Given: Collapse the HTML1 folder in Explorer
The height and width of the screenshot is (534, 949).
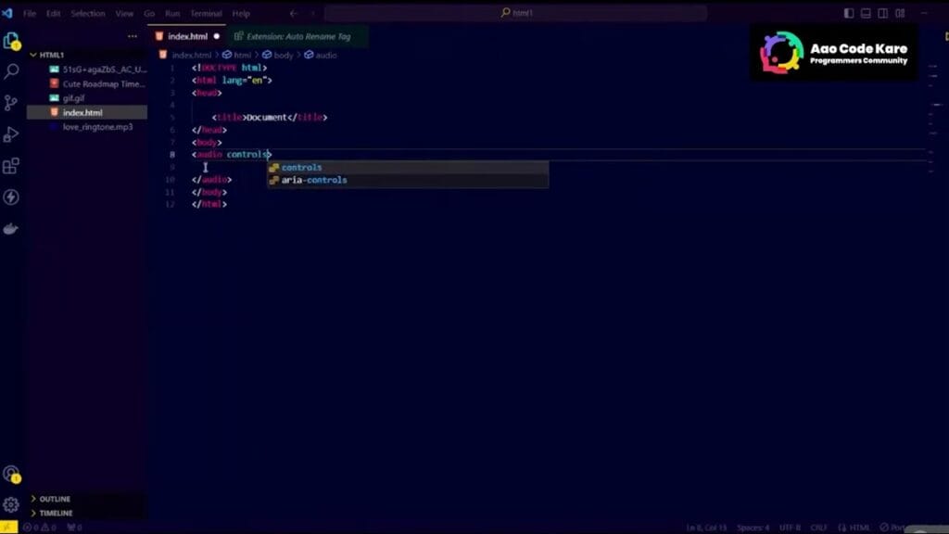Looking at the screenshot, I should pos(52,55).
